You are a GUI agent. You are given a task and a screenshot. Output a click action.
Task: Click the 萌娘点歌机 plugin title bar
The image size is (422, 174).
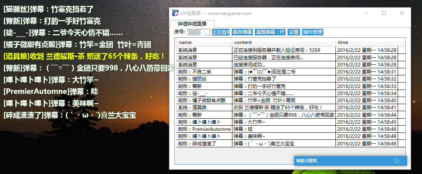(x=350, y=161)
